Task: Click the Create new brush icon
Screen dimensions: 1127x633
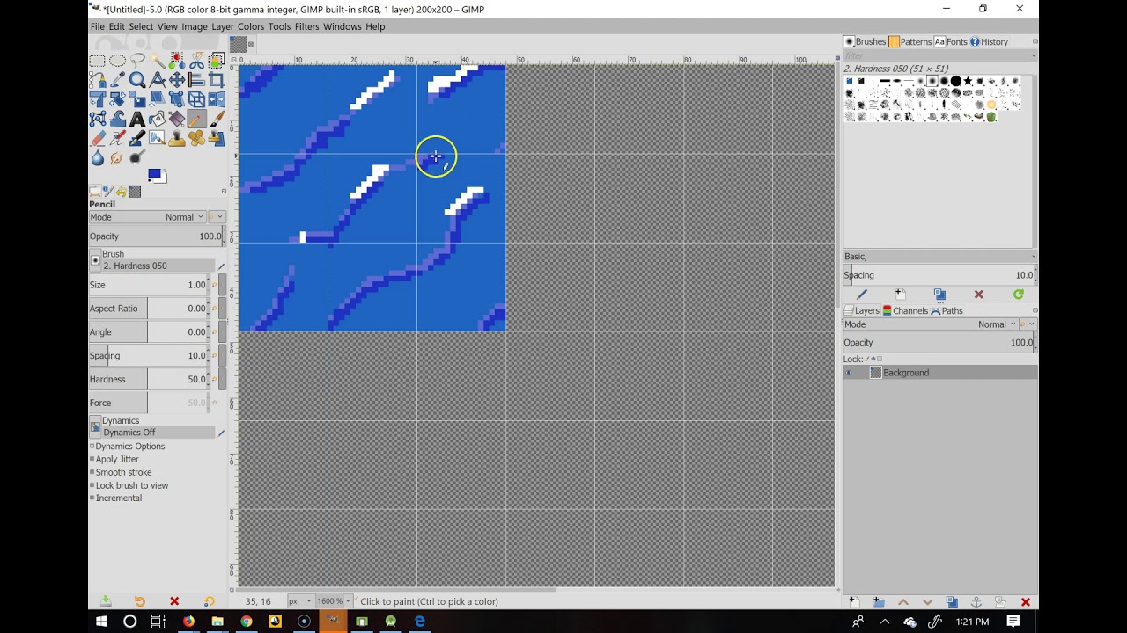Action: pyautogui.click(x=901, y=295)
